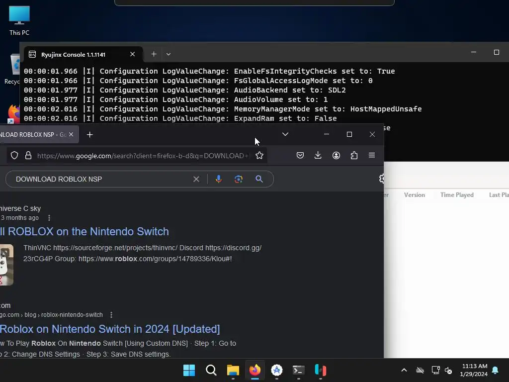The image size is (509, 382).
Task: Open video thumbnail of Switch controller
Action: (6, 265)
